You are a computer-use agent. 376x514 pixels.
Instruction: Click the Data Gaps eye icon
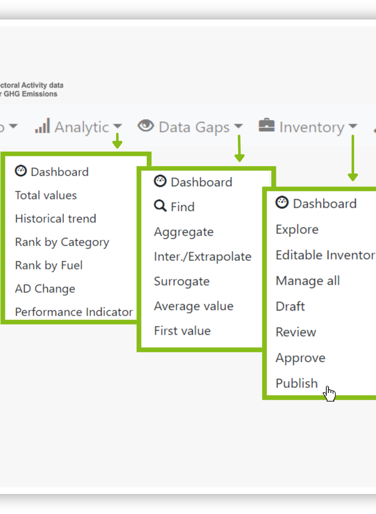click(146, 125)
